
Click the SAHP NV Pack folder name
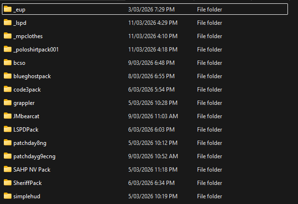click(x=32, y=170)
